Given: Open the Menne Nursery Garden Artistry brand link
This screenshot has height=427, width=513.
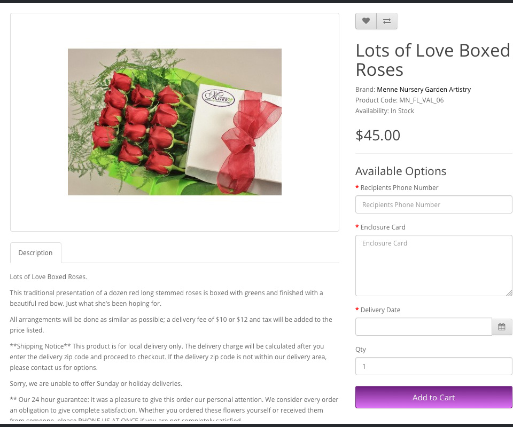Looking at the screenshot, I should coord(424,90).
